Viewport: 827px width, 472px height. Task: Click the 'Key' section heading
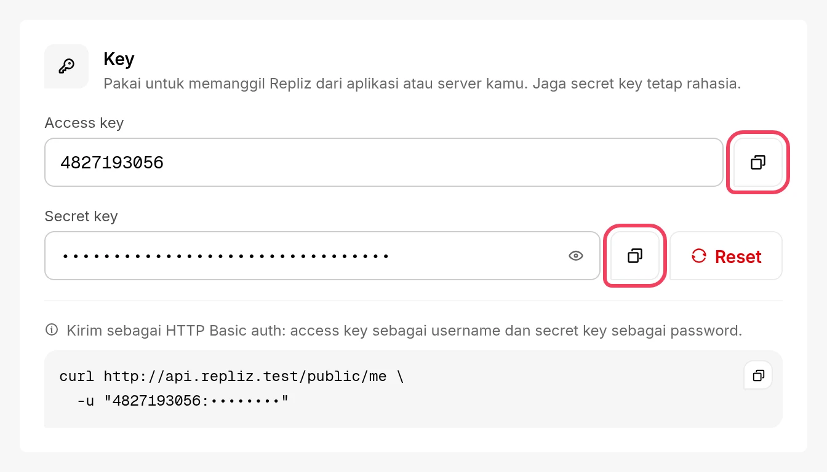click(x=119, y=59)
